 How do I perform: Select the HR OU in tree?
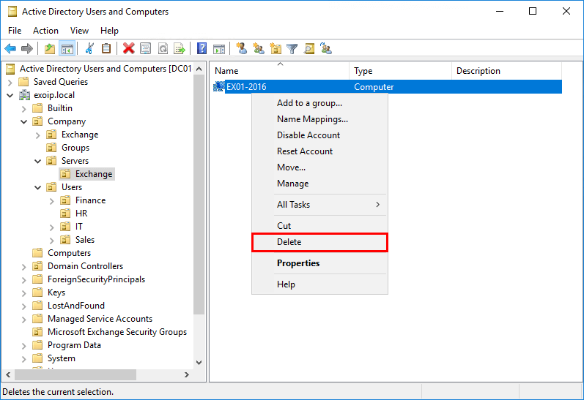point(81,214)
